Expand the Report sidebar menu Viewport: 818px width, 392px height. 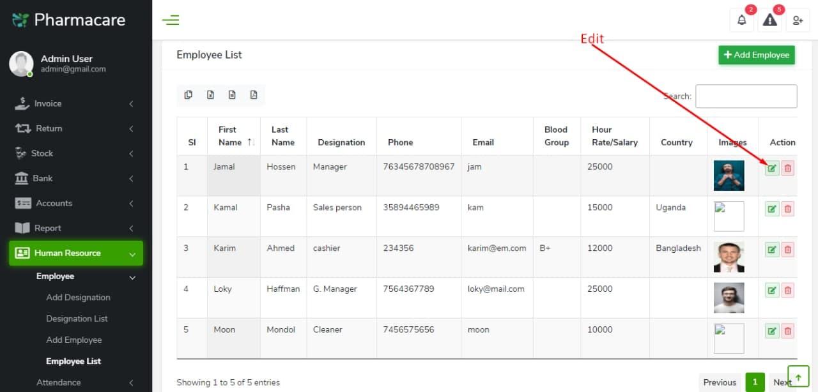click(x=75, y=228)
